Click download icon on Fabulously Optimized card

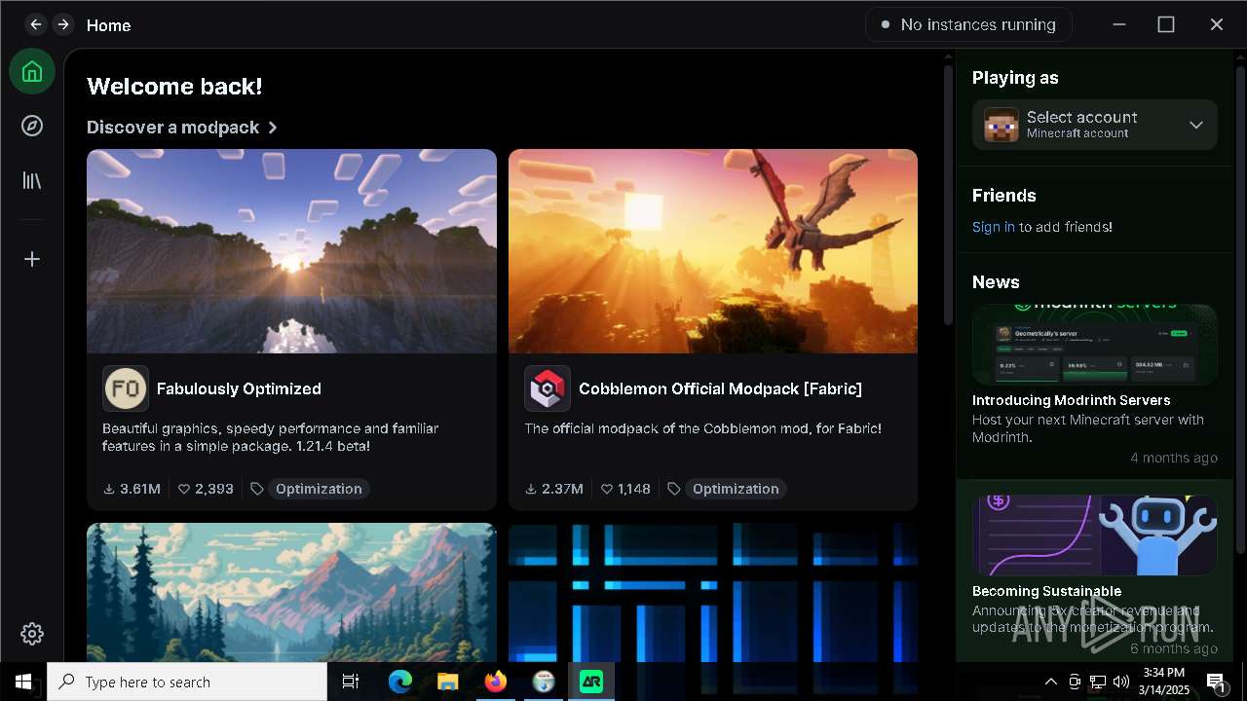click(109, 489)
